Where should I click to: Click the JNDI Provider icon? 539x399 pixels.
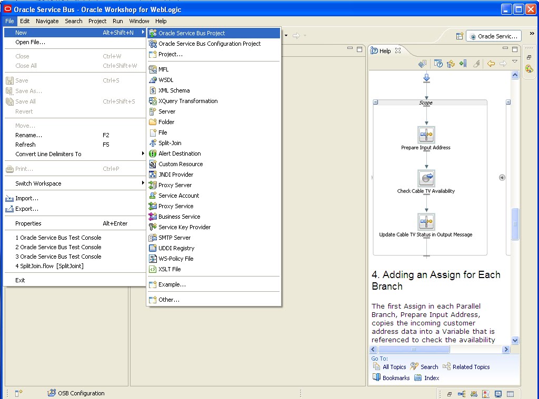[x=153, y=175]
